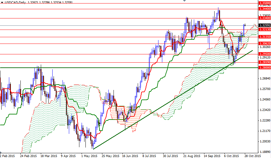271x158 pixels.
Task: Click the 25 May 2015 date label
Action: pyautogui.click(x=110, y=156)
